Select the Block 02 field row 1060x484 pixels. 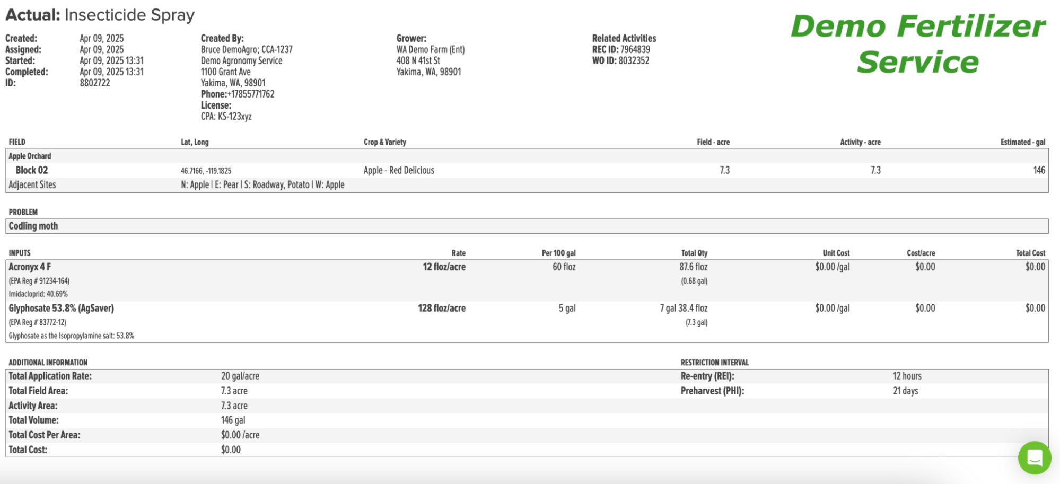click(527, 170)
